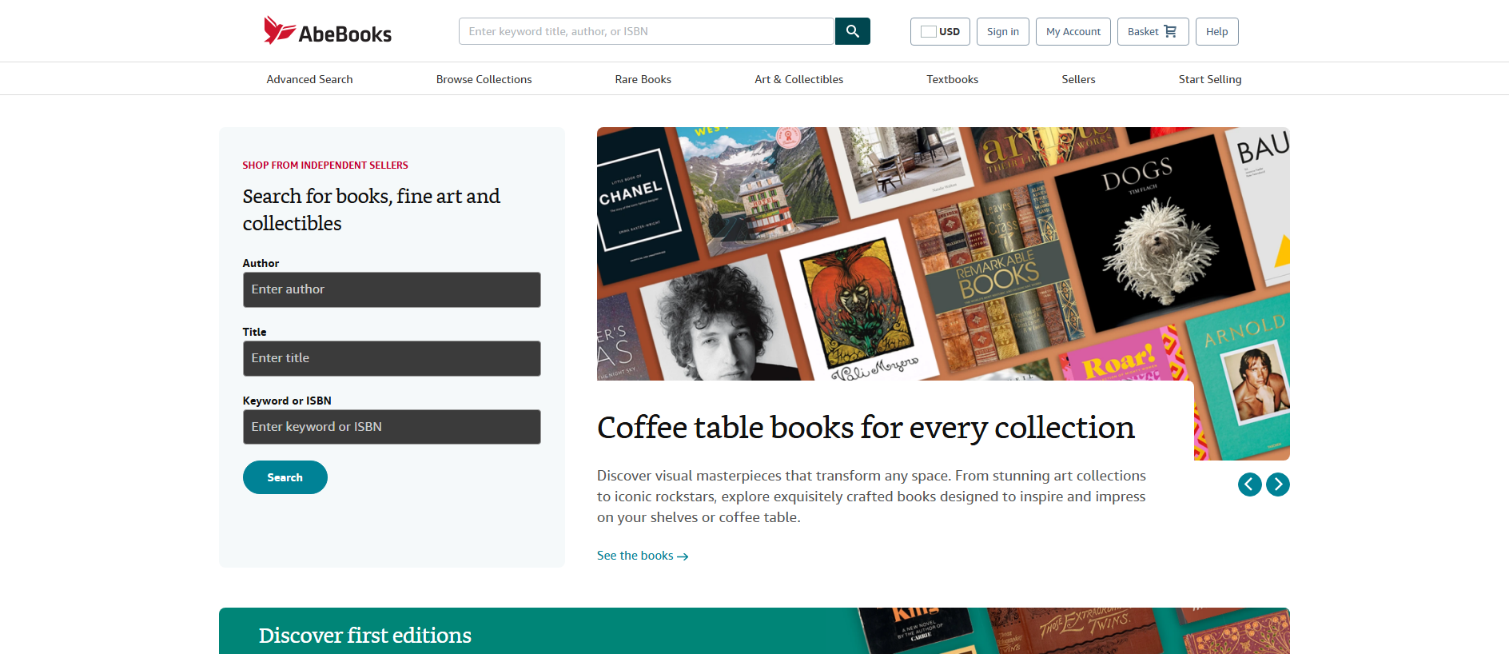The image size is (1509, 654).
Task: Click the Enter title field
Action: pos(392,358)
